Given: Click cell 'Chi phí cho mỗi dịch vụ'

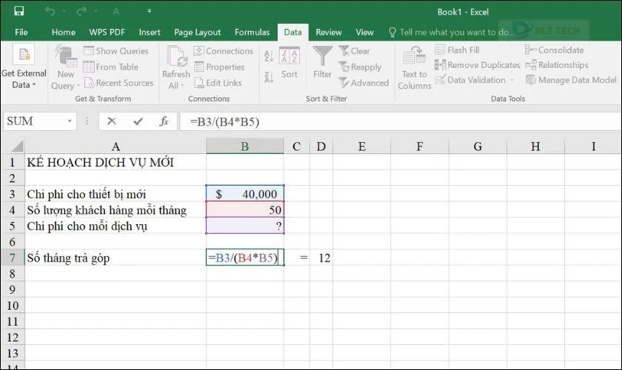Looking at the screenshot, I should click(116, 226).
